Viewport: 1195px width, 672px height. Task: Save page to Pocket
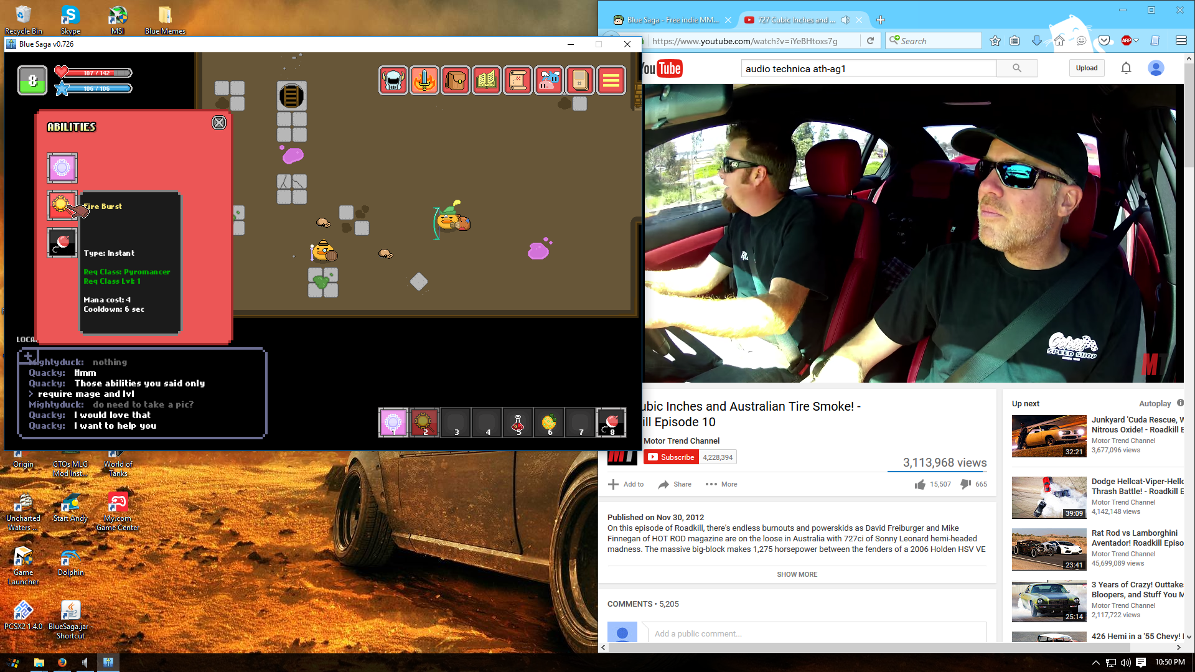pyautogui.click(x=1104, y=41)
